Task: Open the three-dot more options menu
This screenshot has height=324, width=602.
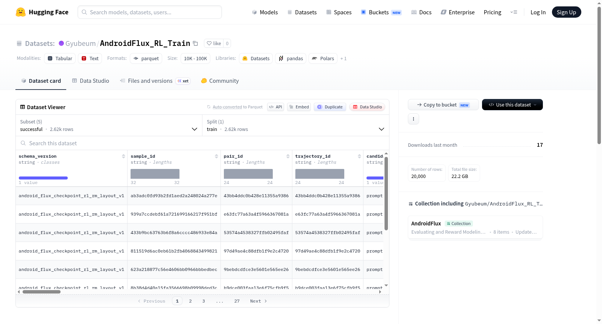Action: (413, 119)
